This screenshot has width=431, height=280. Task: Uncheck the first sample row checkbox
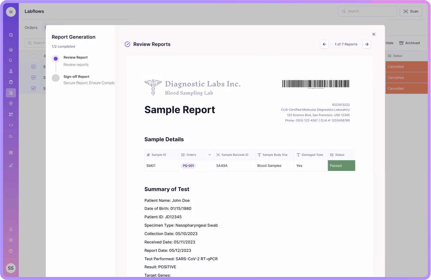[33, 66]
